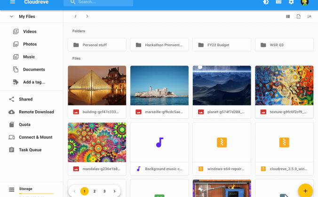The height and width of the screenshot is (197, 318).
Task: Click the texture-g9fc6f2cf9 file name
Action: point(288,112)
